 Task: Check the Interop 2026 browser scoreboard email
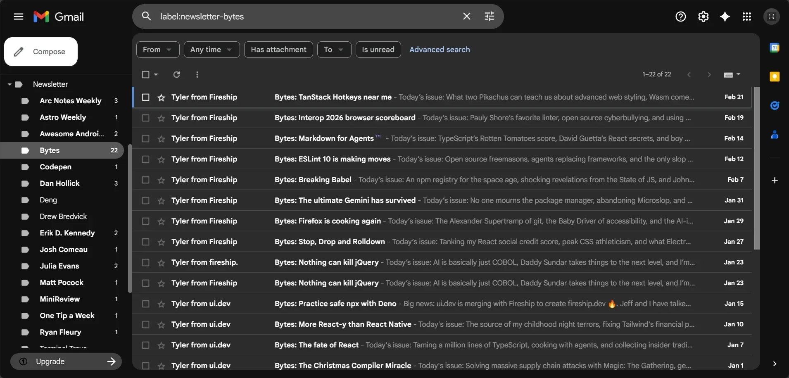point(145,118)
